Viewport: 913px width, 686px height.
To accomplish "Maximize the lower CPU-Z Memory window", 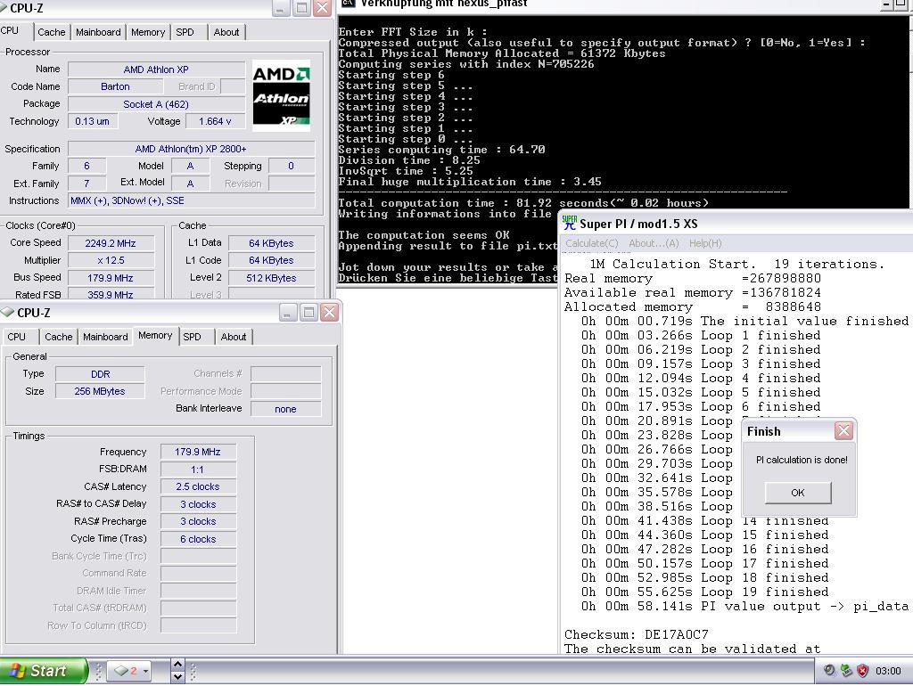I will click(308, 313).
